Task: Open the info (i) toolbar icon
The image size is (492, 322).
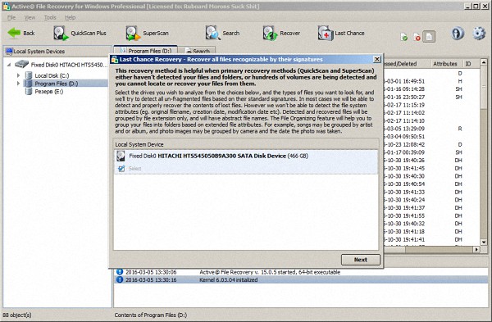Action: click(x=458, y=33)
